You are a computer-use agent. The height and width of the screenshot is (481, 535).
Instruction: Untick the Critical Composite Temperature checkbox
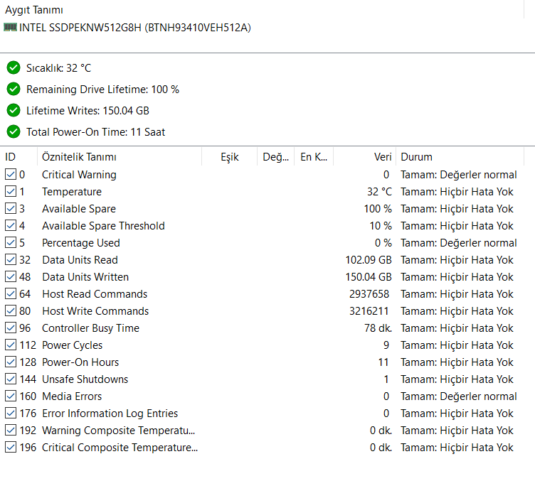pyautogui.click(x=11, y=448)
